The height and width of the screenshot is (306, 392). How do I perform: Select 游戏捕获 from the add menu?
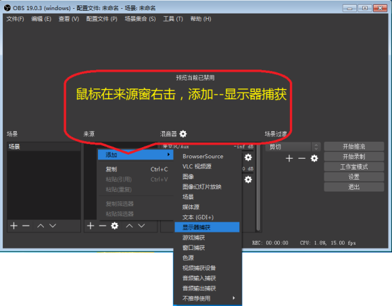coord(207,237)
